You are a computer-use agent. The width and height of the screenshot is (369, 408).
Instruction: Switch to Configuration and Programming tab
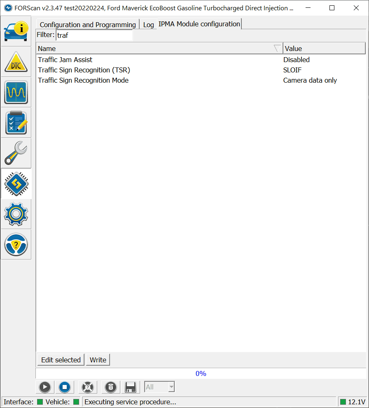(x=88, y=24)
